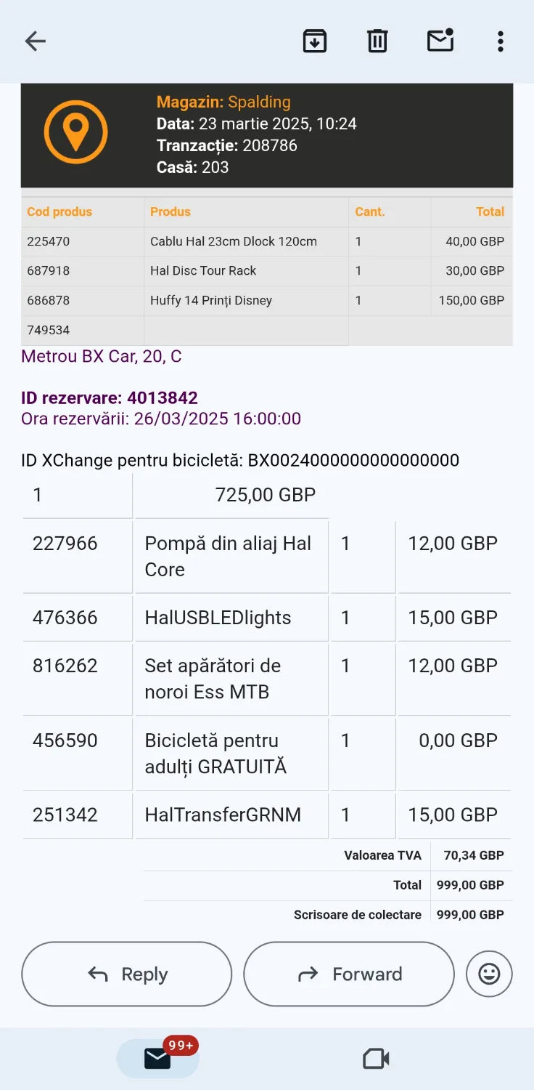Forward this email

click(349, 974)
